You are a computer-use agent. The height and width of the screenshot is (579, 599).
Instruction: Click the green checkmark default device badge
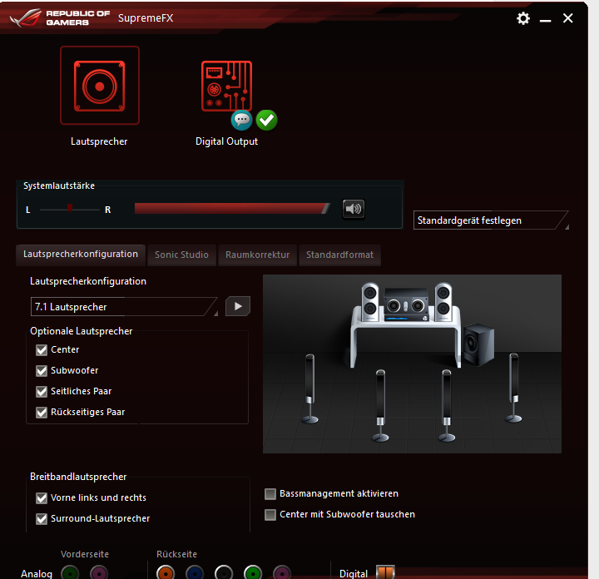267,120
